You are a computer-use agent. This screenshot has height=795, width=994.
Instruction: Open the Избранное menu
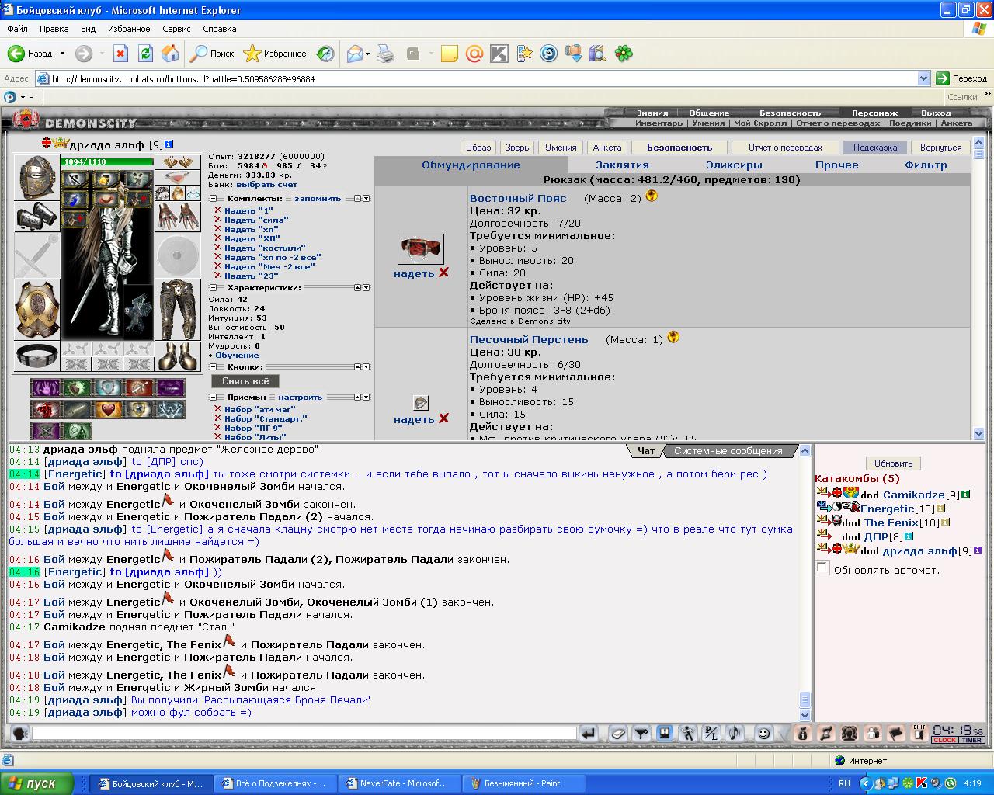129,29
